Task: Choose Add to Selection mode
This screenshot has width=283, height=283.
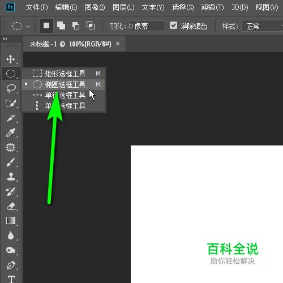Action: coord(61,25)
